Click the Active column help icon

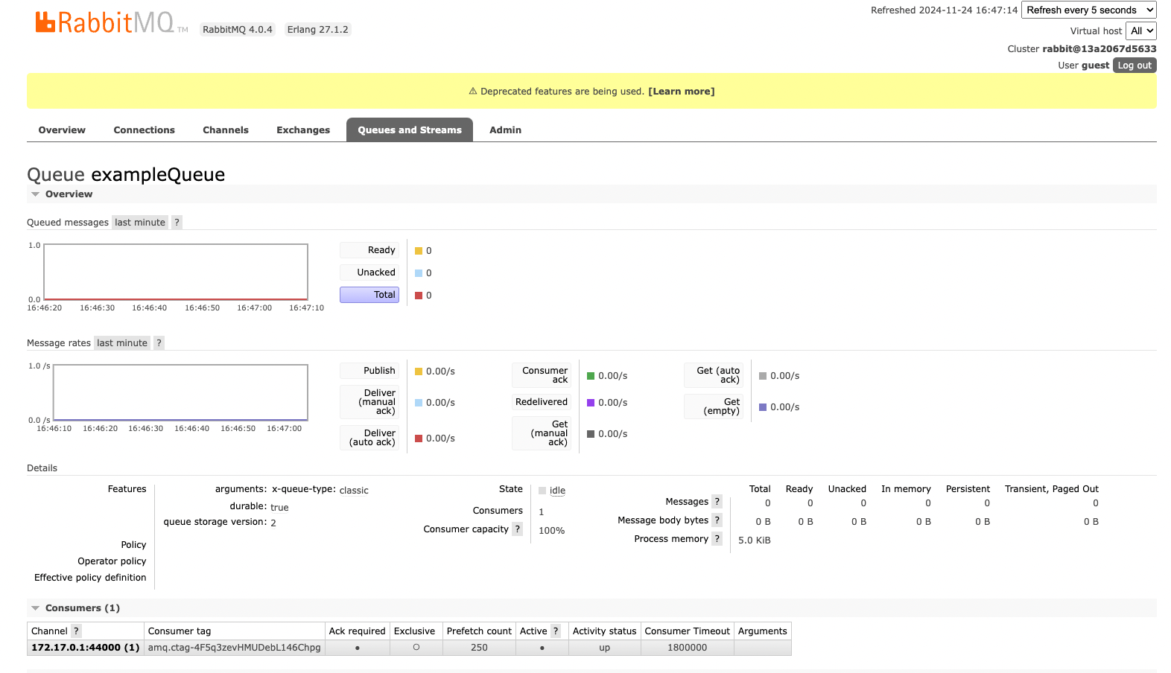click(556, 631)
